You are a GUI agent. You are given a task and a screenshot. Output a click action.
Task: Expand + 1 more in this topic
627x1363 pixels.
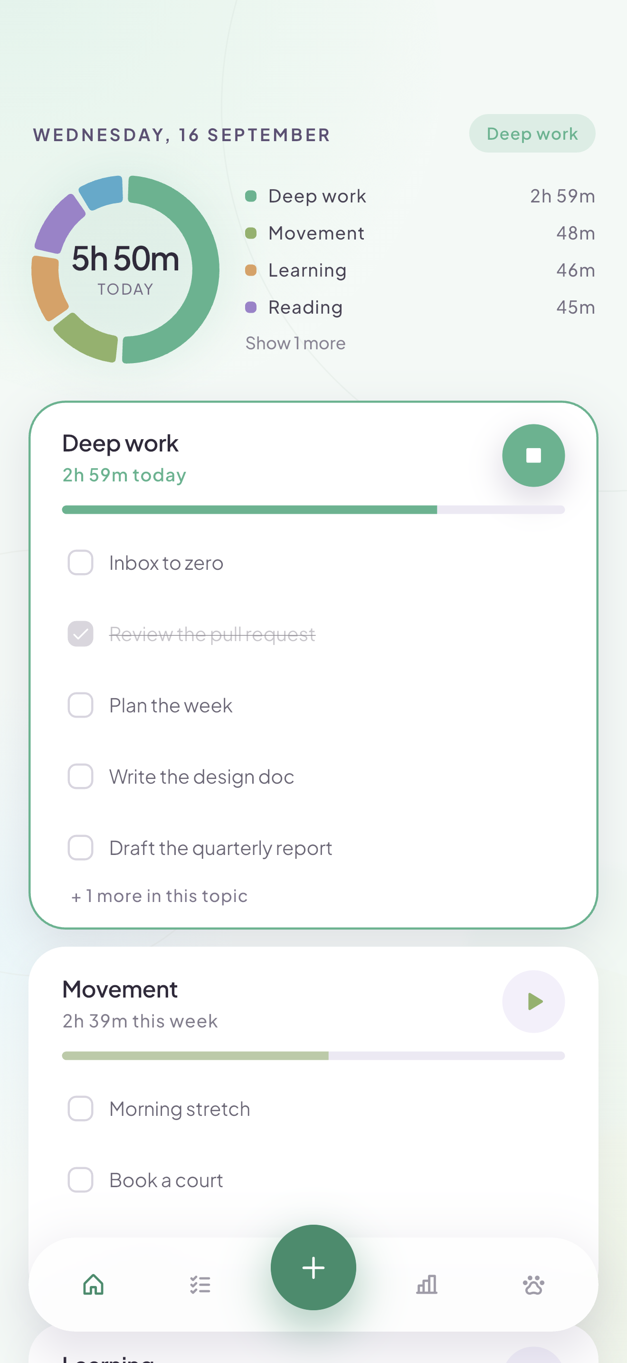pos(159,896)
